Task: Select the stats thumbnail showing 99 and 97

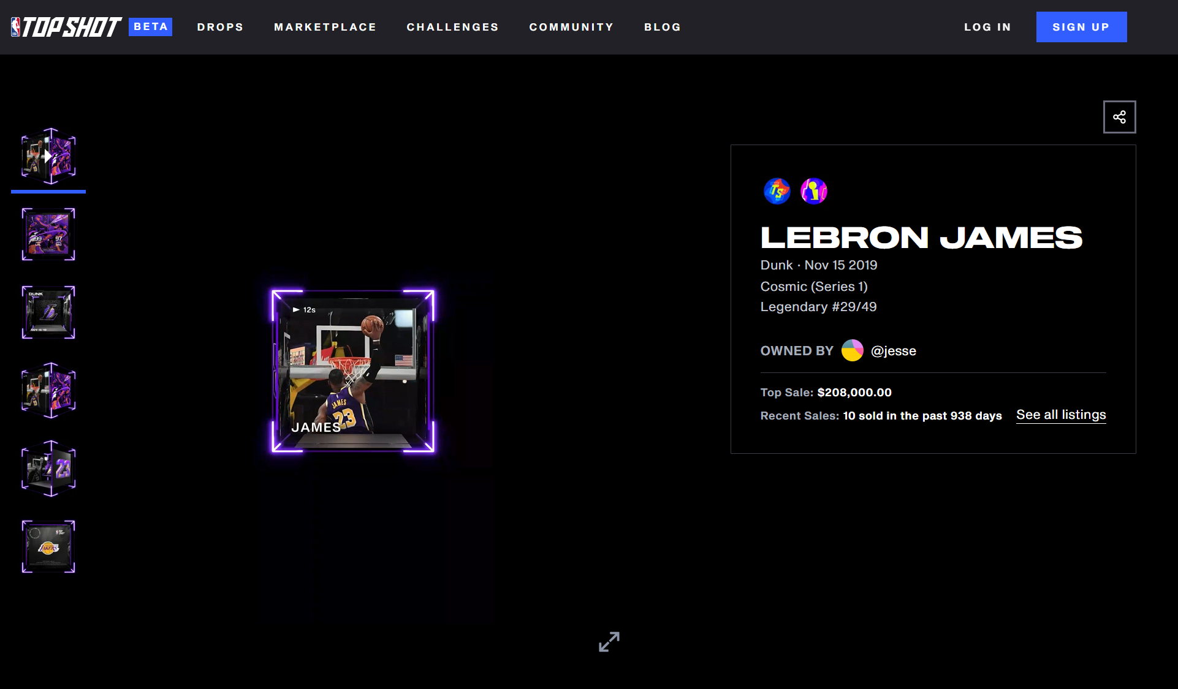Action: click(x=48, y=234)
